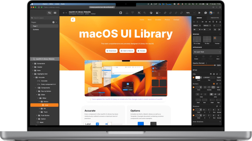The image size is (252, 141).
Task: Toggle the Shadows checkbox
Action: (194, 110)
